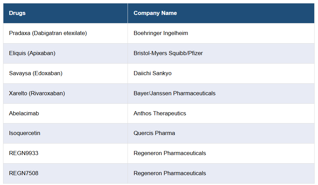Click the Company Name column header
This screenshot has height=185, width=318.
(x=155, y=13)
